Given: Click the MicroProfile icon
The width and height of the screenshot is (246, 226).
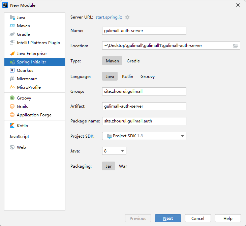Looking at the screenshot, I should (12, 87).
